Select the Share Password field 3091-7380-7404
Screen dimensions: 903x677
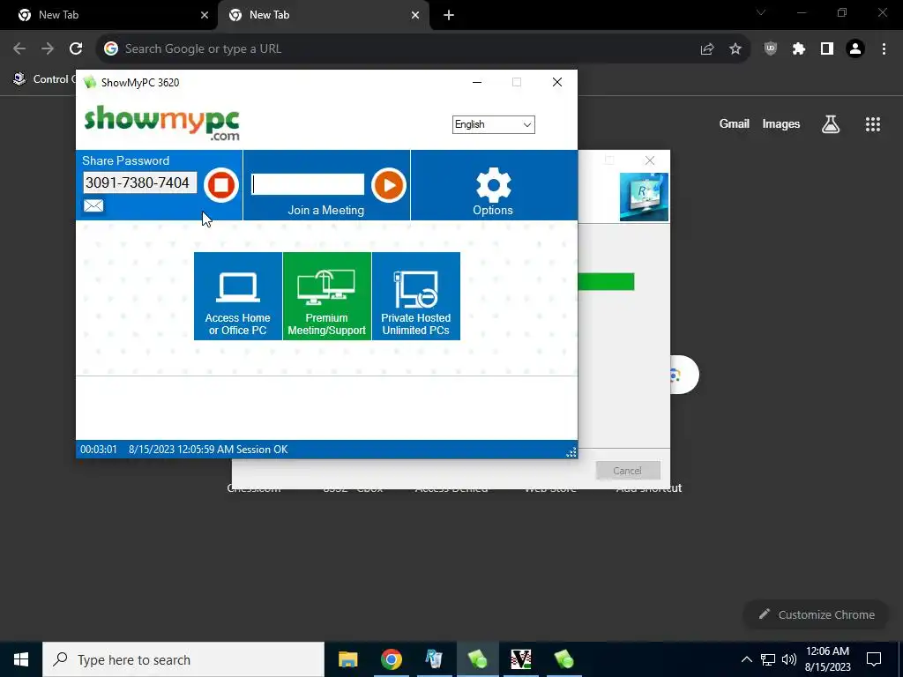140,182
